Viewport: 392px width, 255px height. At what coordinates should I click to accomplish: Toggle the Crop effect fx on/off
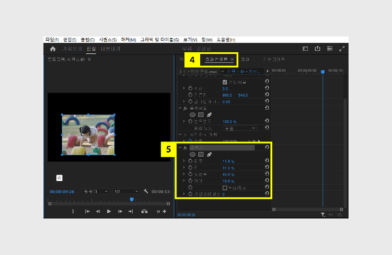click(x=185, y=148)
